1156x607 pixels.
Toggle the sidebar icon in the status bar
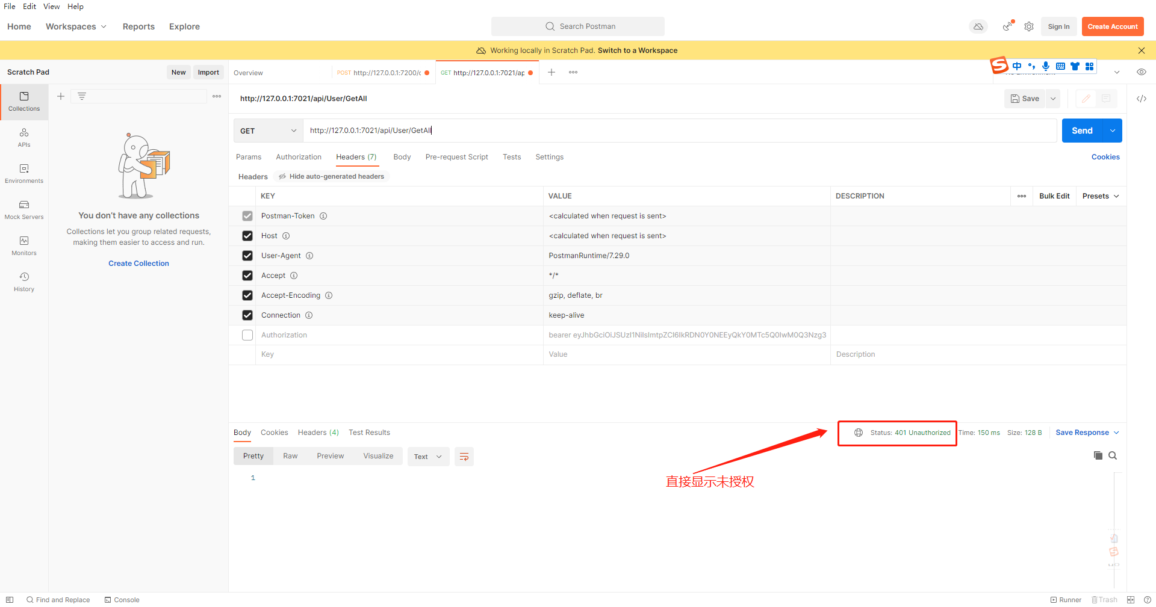coord(10,600)
